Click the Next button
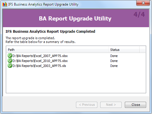Screen dimensions: 152x114 (x=111, y=105)
